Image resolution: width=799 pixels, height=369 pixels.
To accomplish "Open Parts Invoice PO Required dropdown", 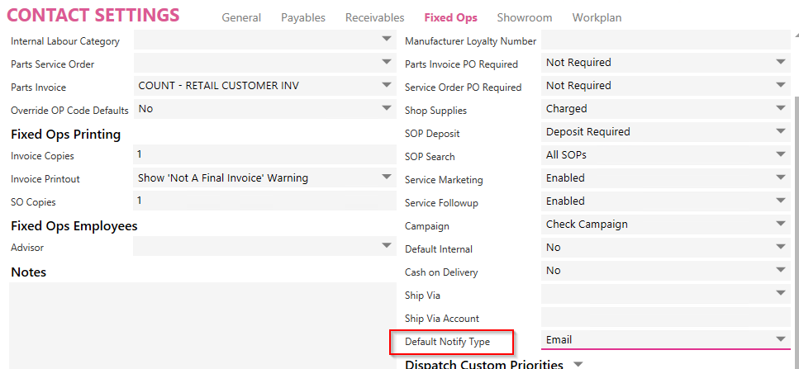I will [665, 63].
